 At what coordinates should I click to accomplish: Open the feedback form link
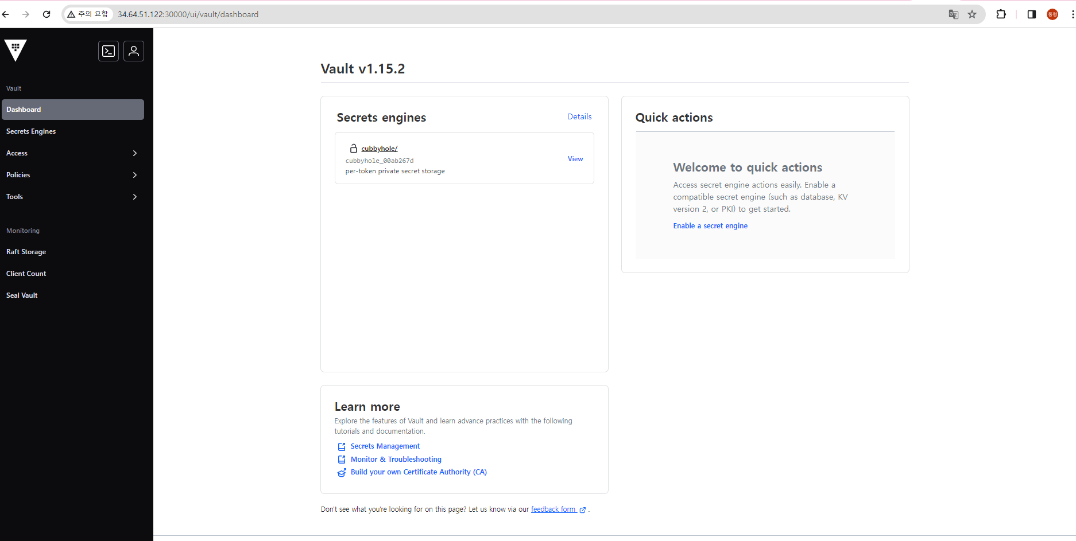pos(554,509)
